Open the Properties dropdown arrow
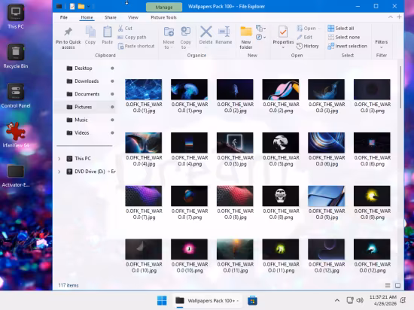The height and width of the screenshot is (310, 414). click(283, 47)
